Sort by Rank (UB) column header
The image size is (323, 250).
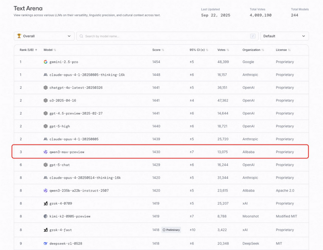click(28, 50)
